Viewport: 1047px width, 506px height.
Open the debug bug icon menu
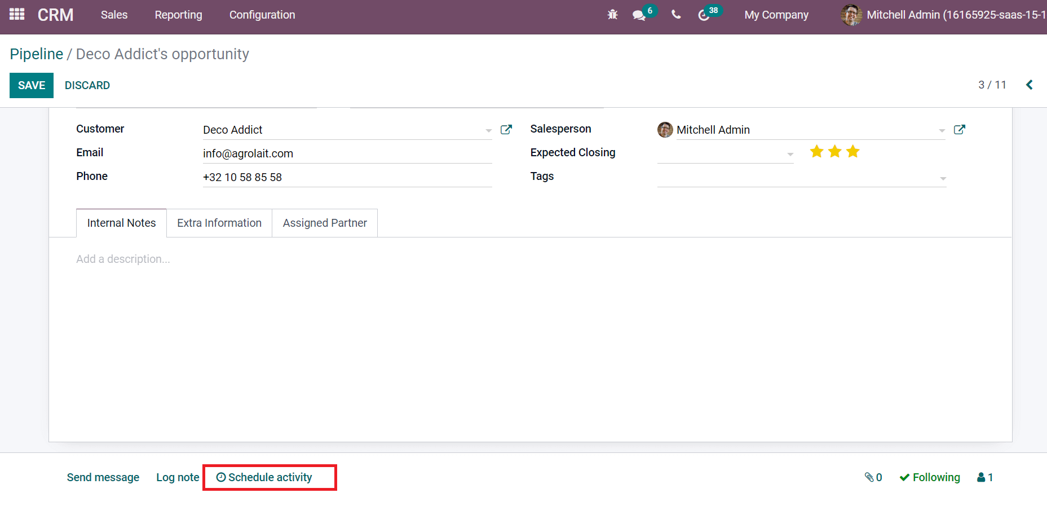click(612, 15)
